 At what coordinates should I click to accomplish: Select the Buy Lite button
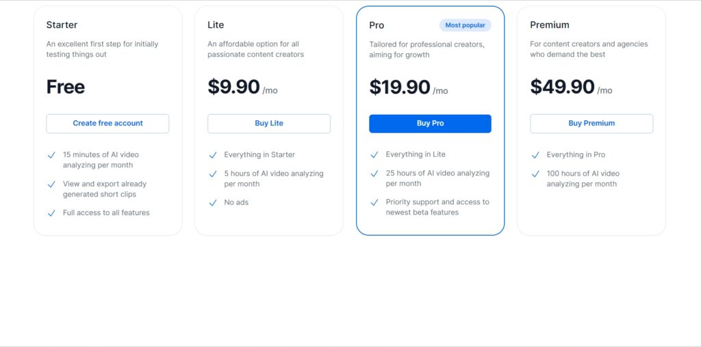[x=269, y=124]
